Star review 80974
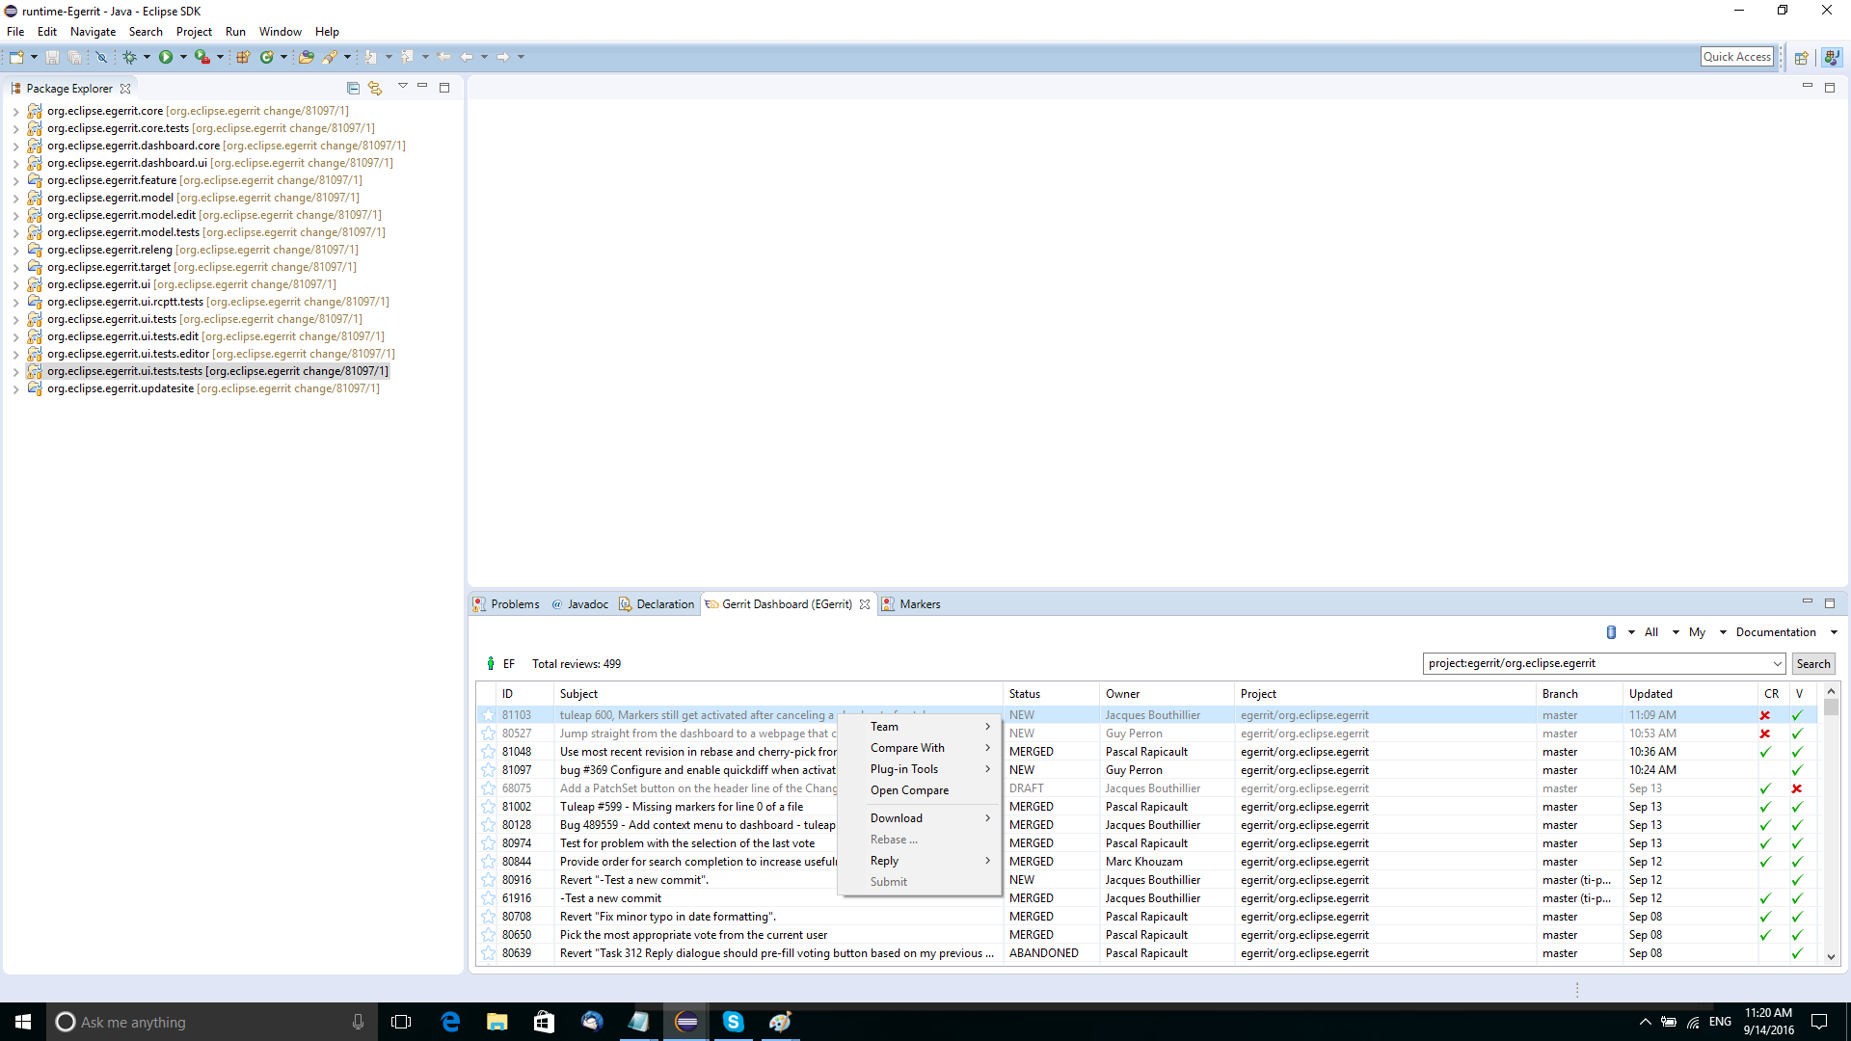Screen dimensions: 1851x1041 pyautogui.click(x=489, y=843)
